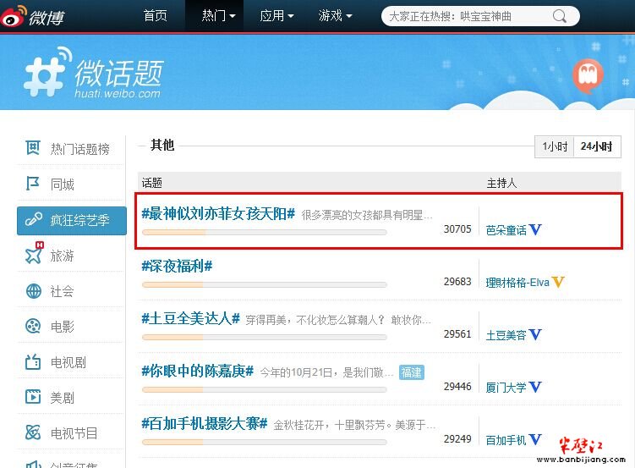Image resolution: width=635 pixels, height=468 pixels.
Task: Switch to the 1小时 tab
Action: click(x=555, y=146)
